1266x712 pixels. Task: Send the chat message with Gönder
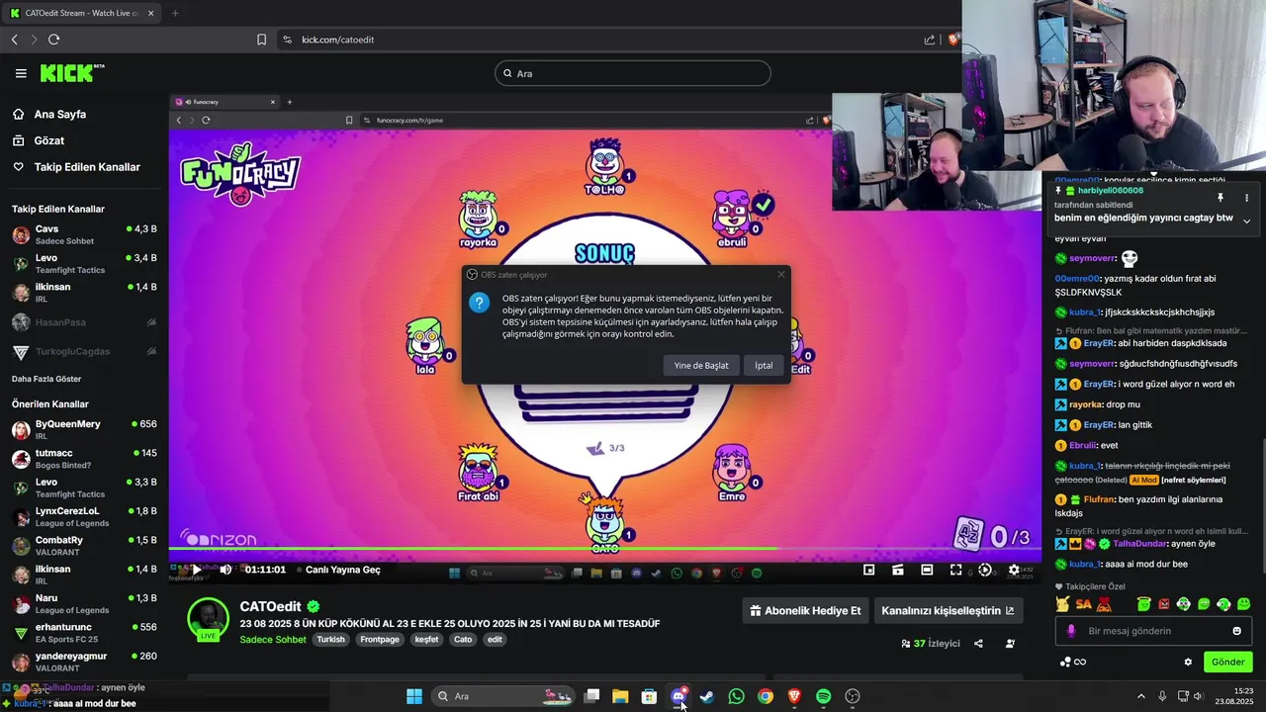(1228, 662)
